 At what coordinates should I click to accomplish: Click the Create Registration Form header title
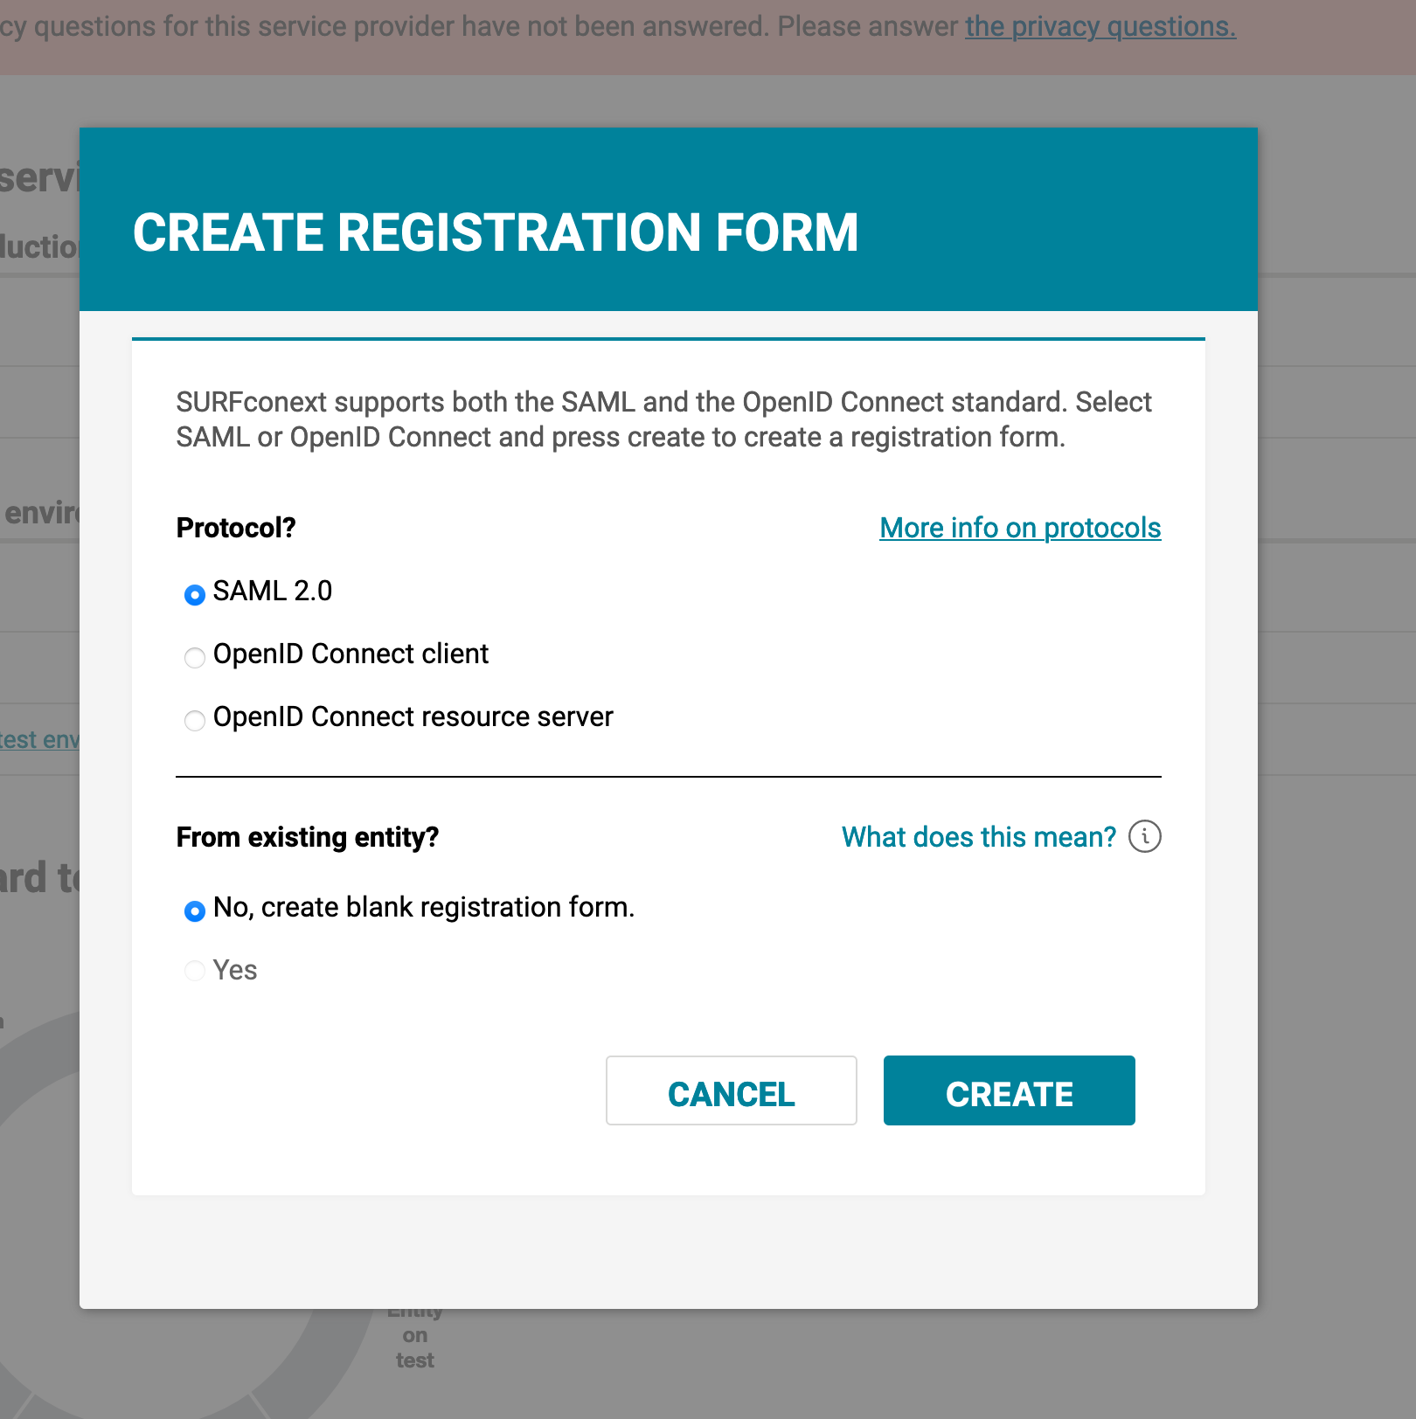point(496,232)
